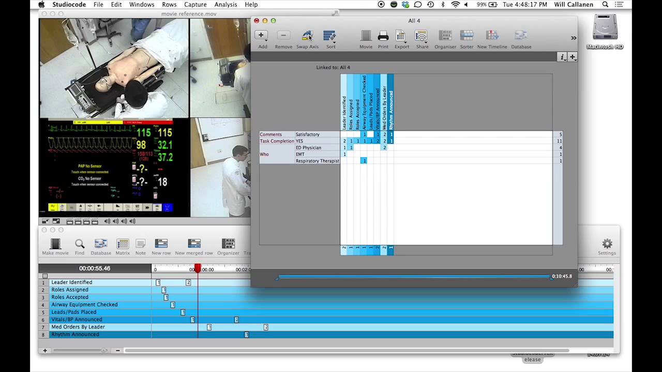This screenshot has height=372, width=662.
Task: Open Spotlight search in the menu bar
Action: tap(605, 5)
